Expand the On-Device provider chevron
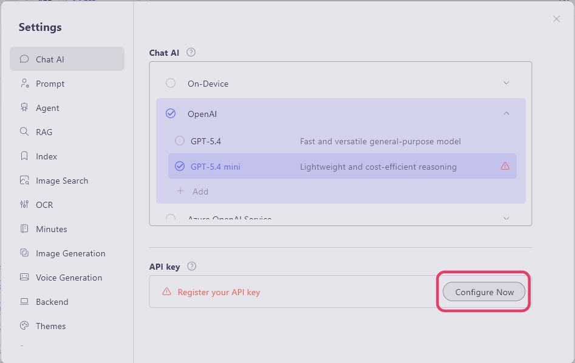 click(506, 83)
